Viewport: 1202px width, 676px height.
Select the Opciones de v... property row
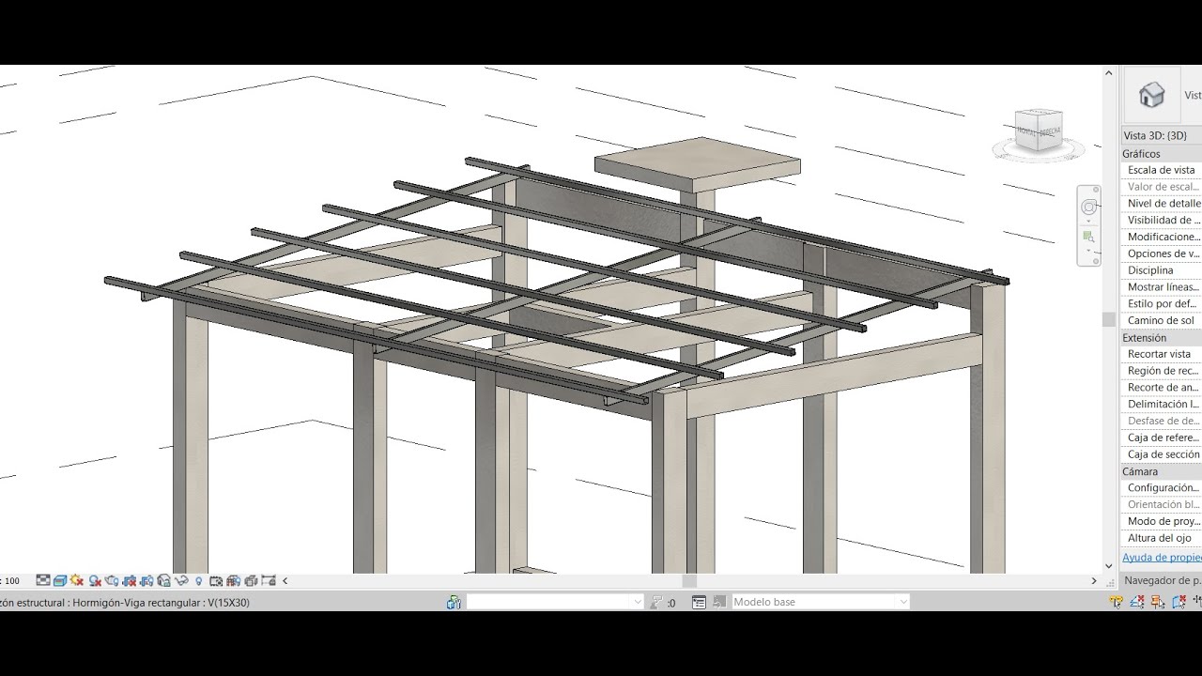(x=1162, y=253)
